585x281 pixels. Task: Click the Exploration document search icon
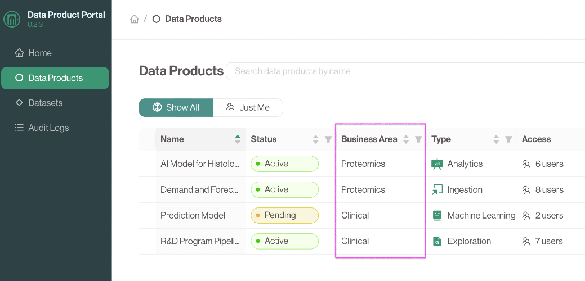pos(437,241)
